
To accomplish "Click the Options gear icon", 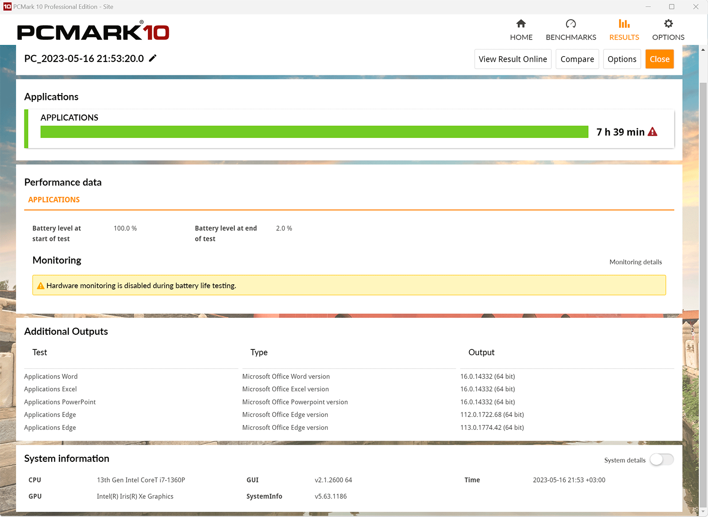I will (668, 23).
